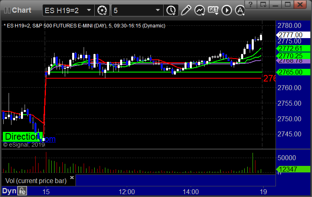Close the Vol current price bar tooltip
This screenshot has width=312, height=197.
(72, 178)
